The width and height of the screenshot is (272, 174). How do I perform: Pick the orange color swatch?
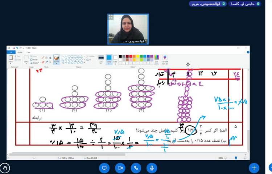click(134, 56)
